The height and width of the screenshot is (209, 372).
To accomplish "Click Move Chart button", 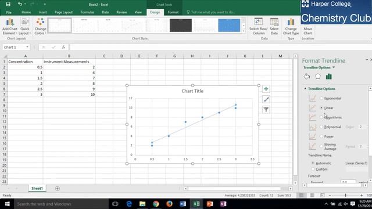I will [307, 30].
